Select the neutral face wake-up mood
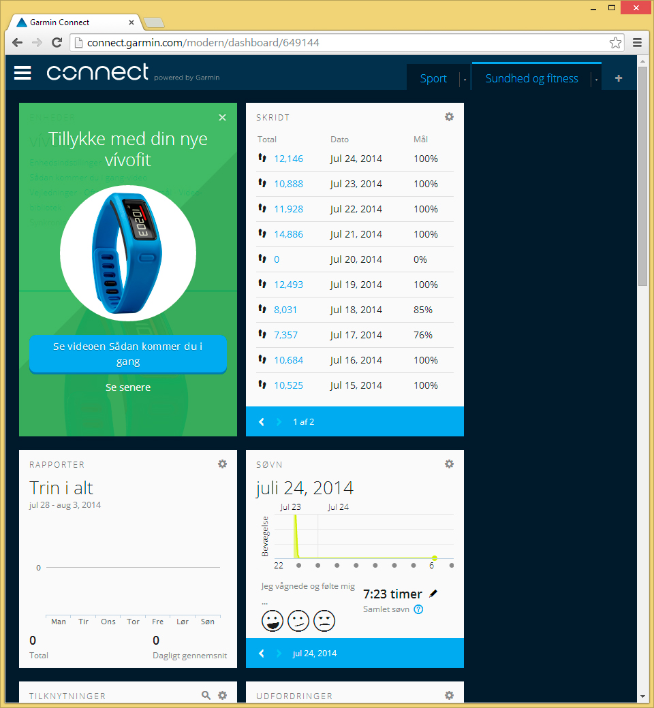Viewport: 654px width, 708px height. (298, 621)
